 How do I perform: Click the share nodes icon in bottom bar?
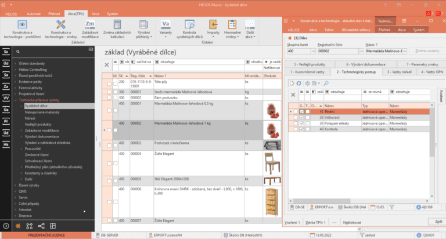(x=41, y=226)
